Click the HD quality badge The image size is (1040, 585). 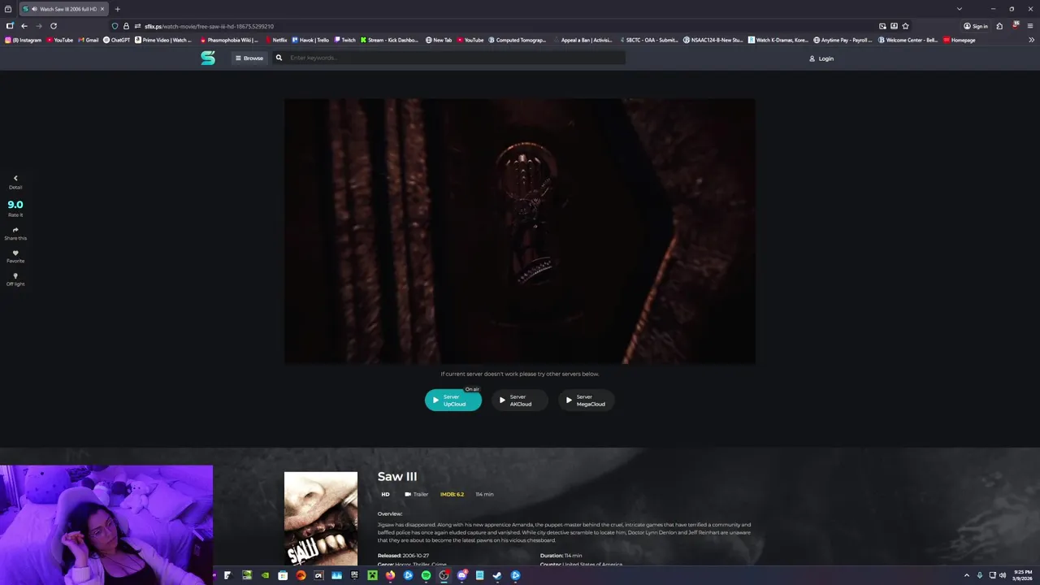(x=386, y=494)
